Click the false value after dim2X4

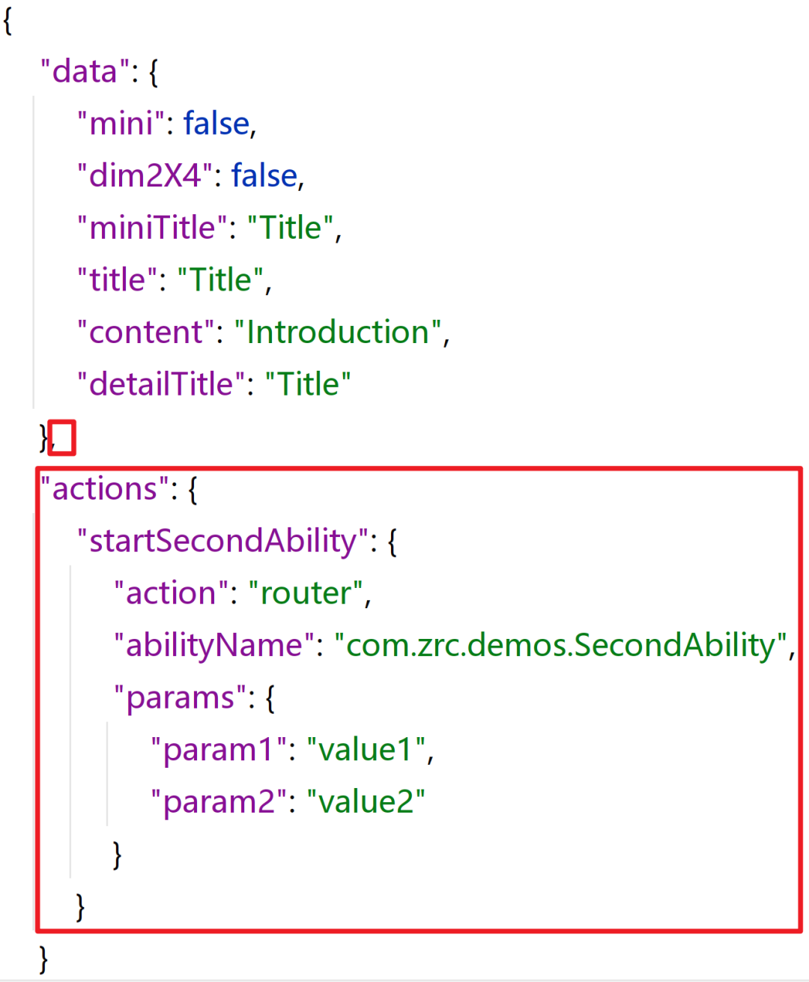click(264, 176)
